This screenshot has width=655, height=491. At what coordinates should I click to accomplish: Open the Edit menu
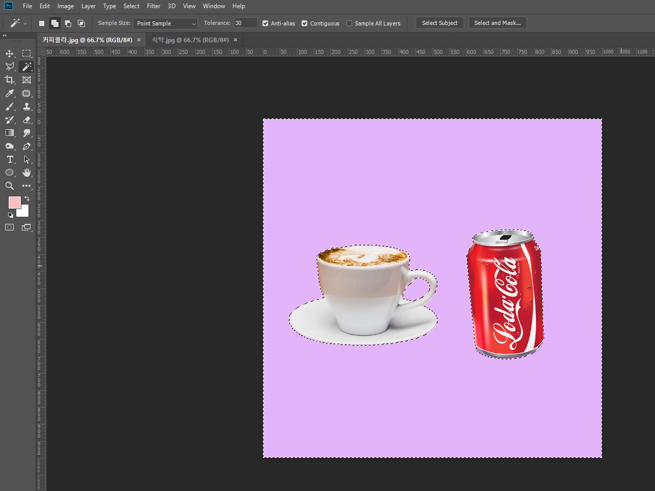(x=45, y=6)
